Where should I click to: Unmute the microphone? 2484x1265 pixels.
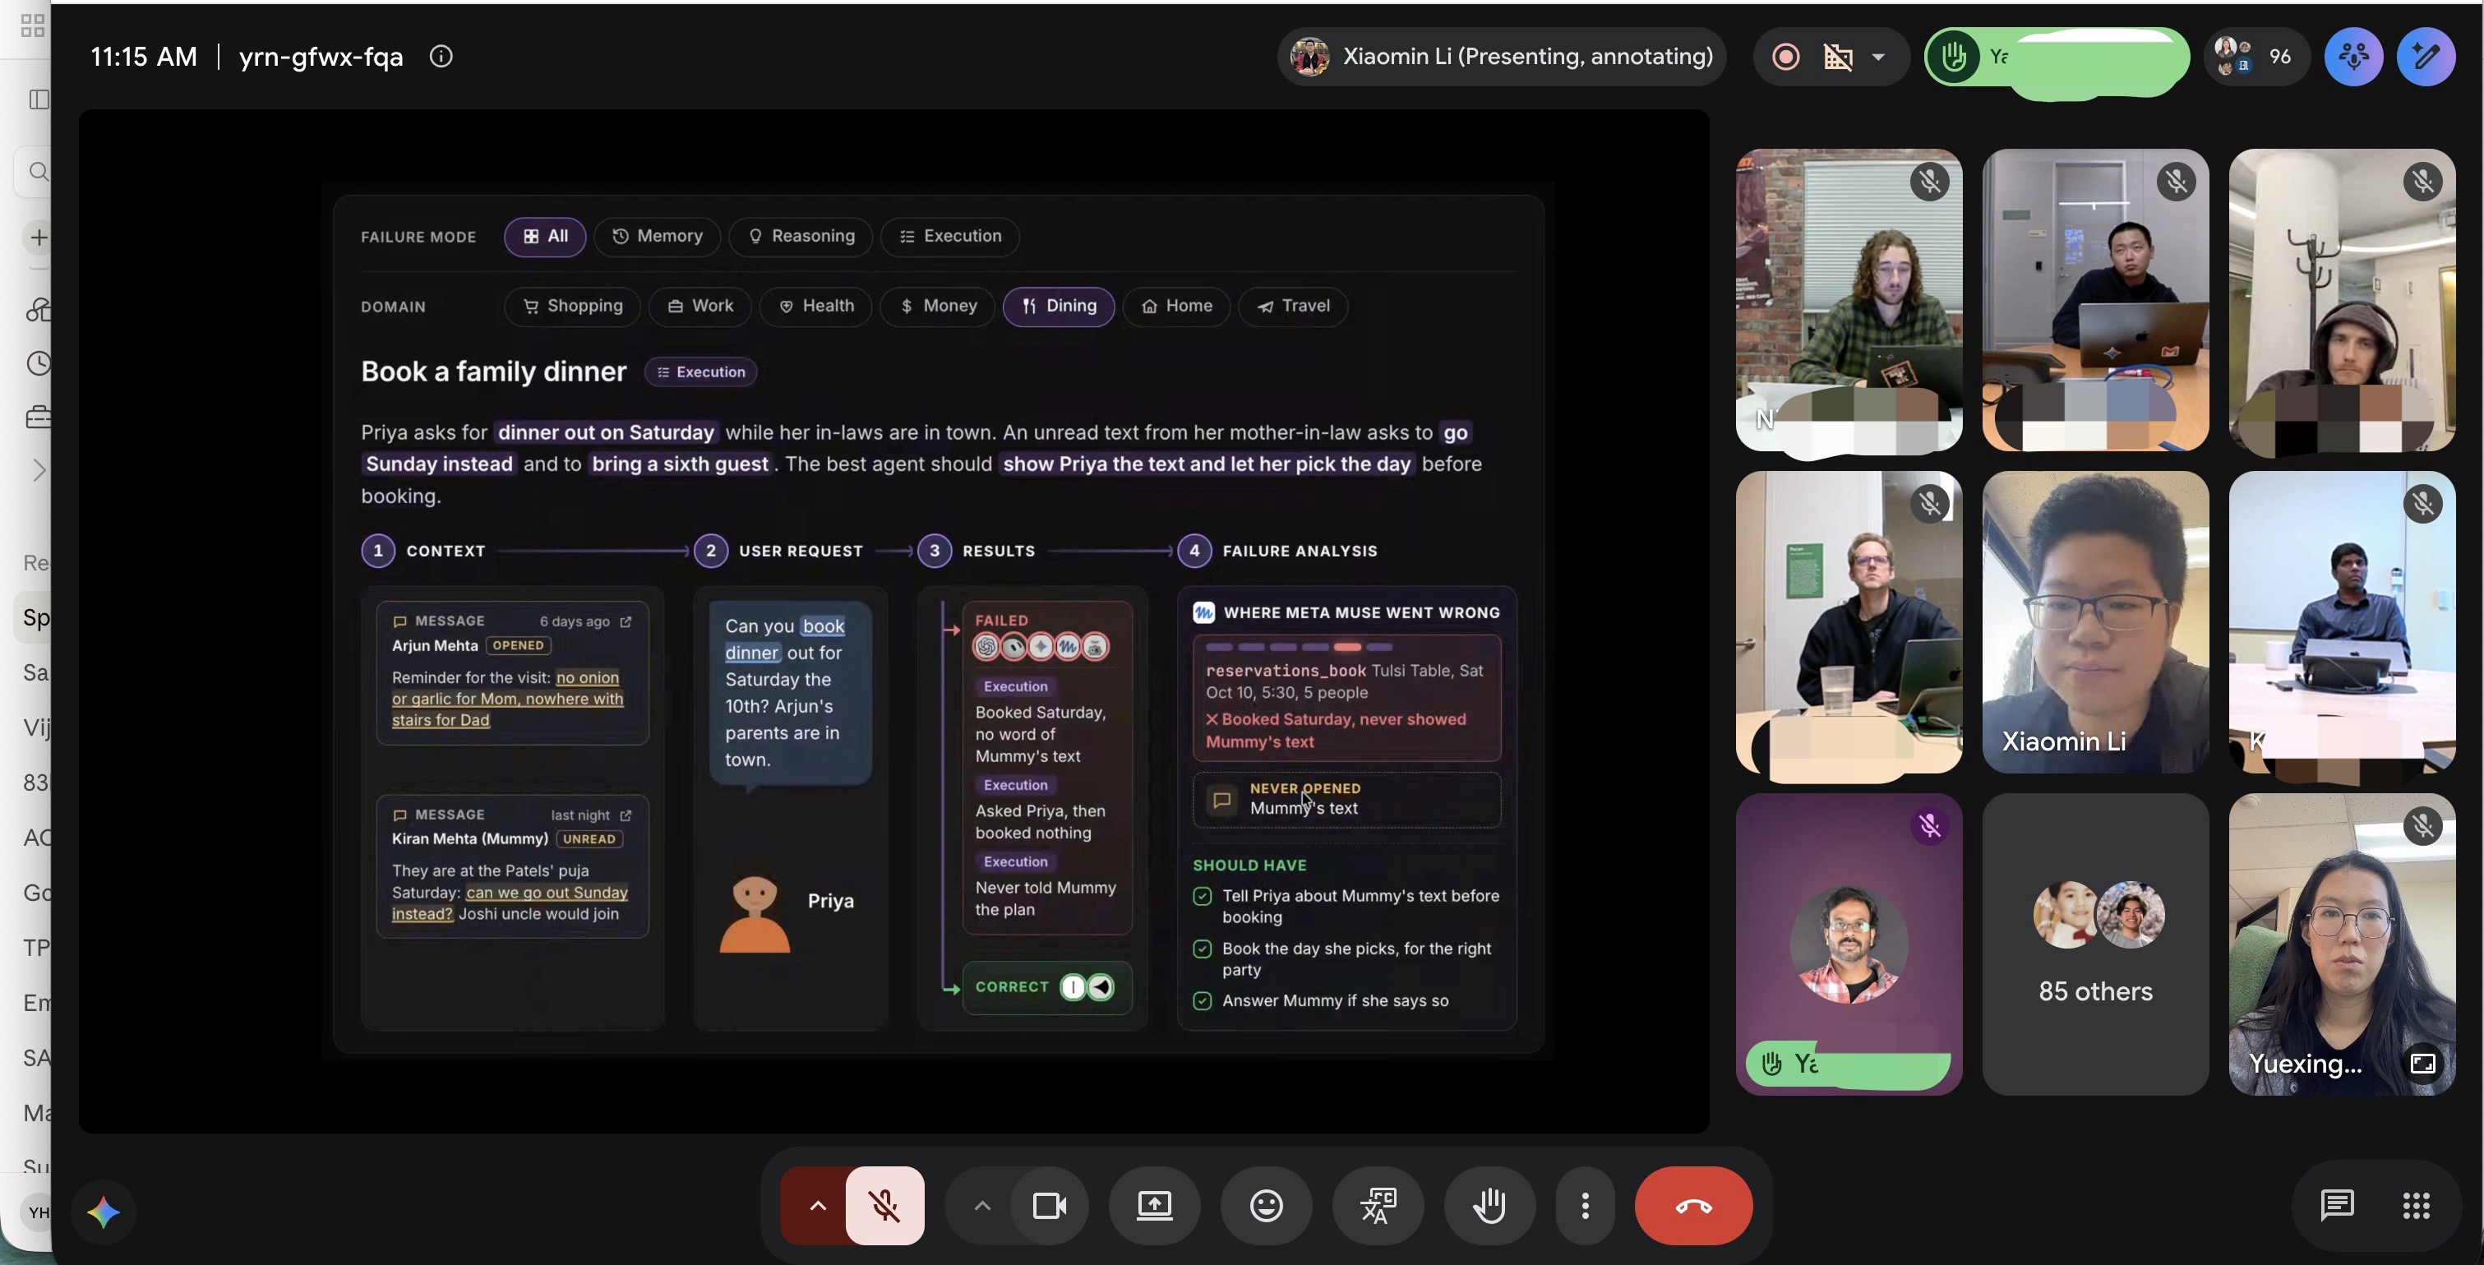point(884,1205)
